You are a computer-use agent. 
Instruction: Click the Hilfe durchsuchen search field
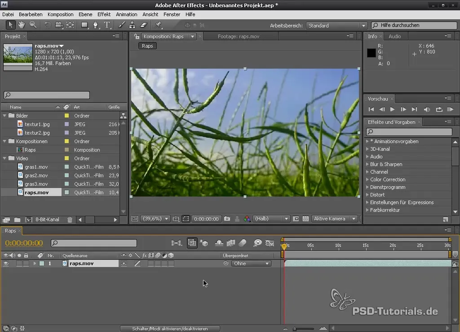[414, 26]
